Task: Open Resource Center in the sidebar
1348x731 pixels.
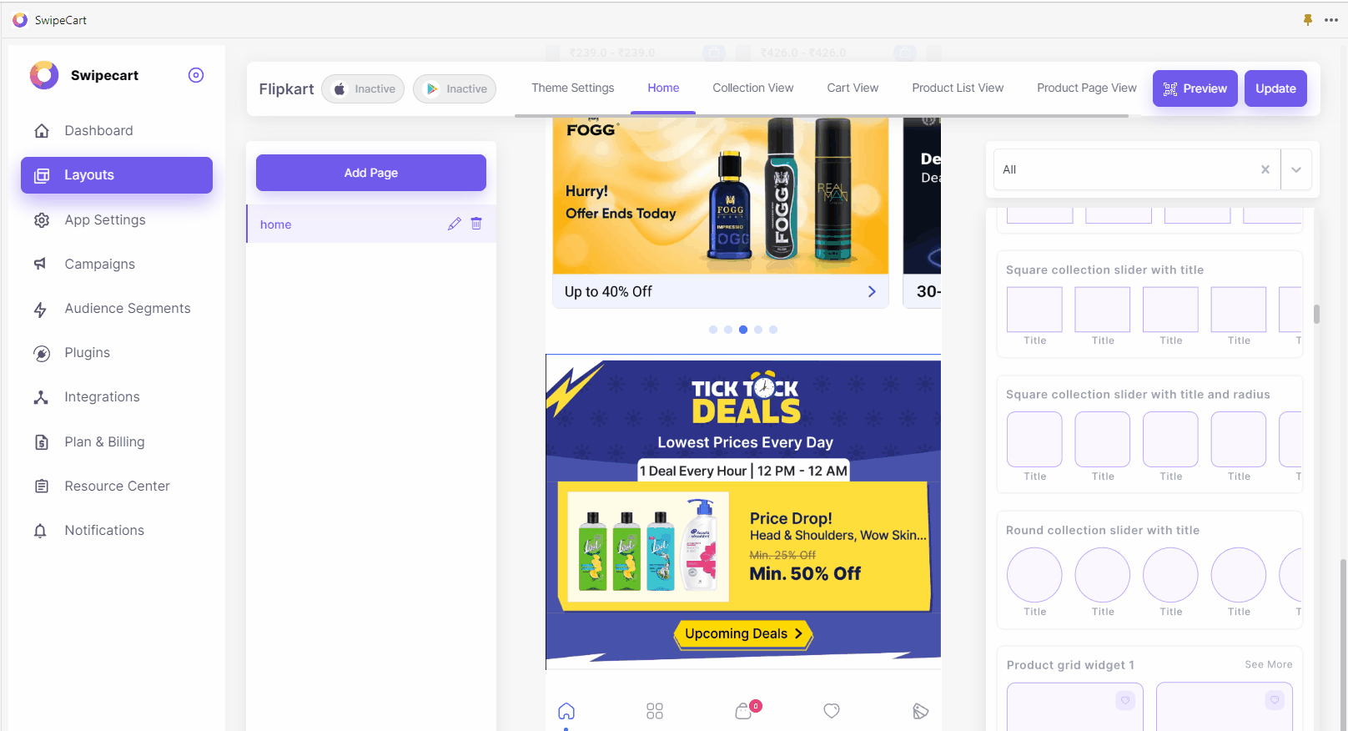Action: 117,486
